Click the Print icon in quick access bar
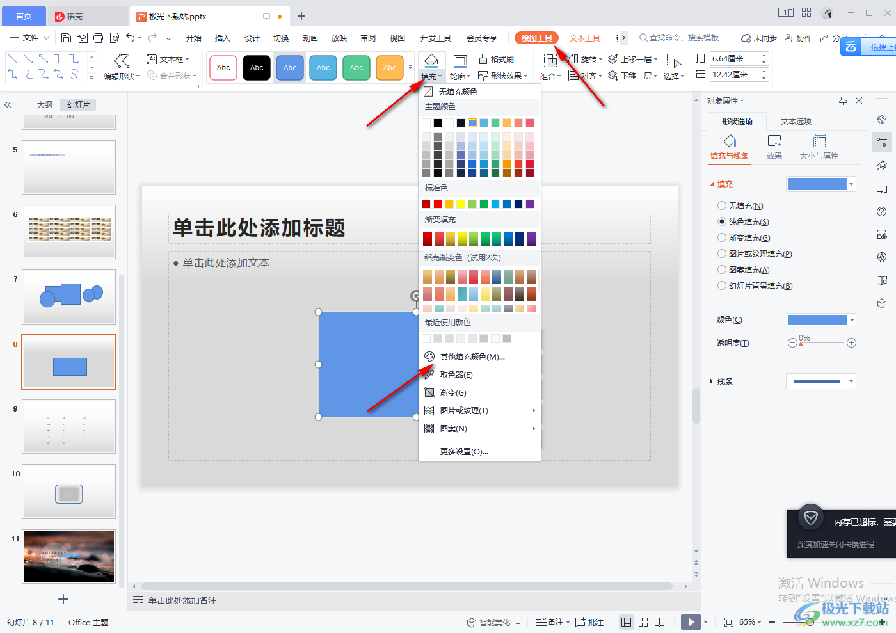896x633 pixels. coord(98,38)
